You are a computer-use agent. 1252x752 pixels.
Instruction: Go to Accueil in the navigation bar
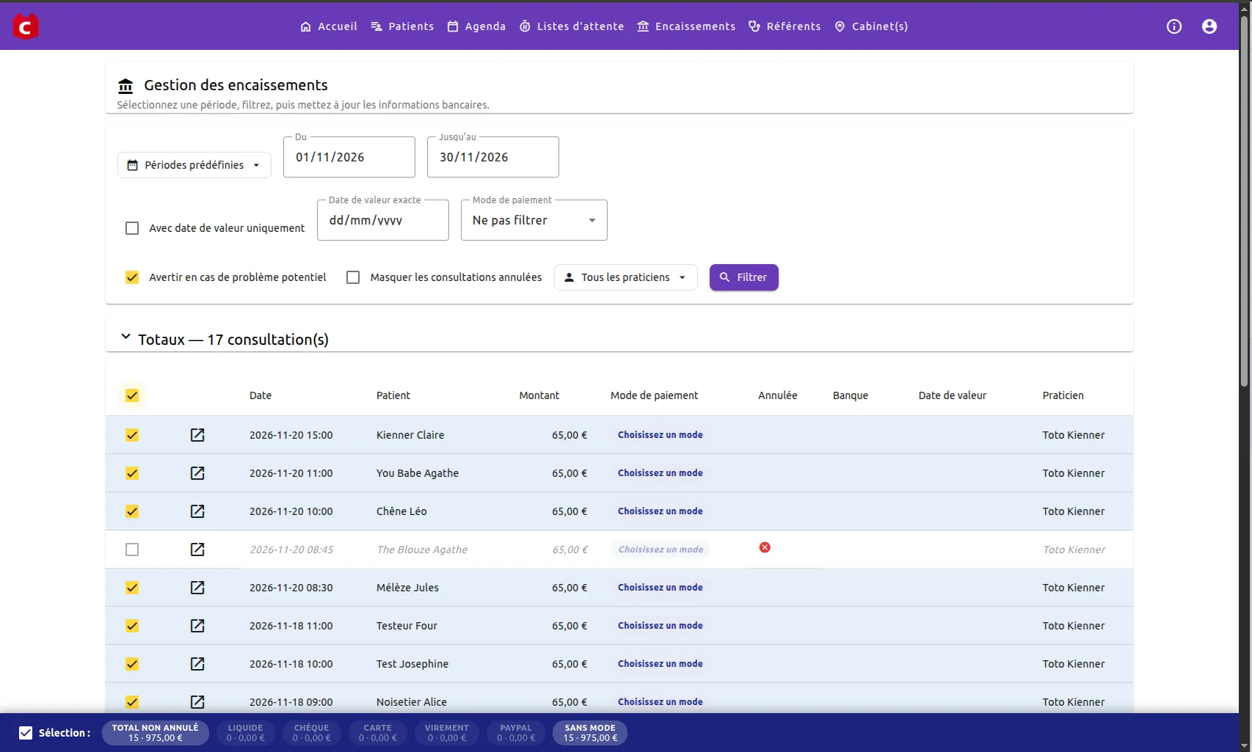(329, 26)
